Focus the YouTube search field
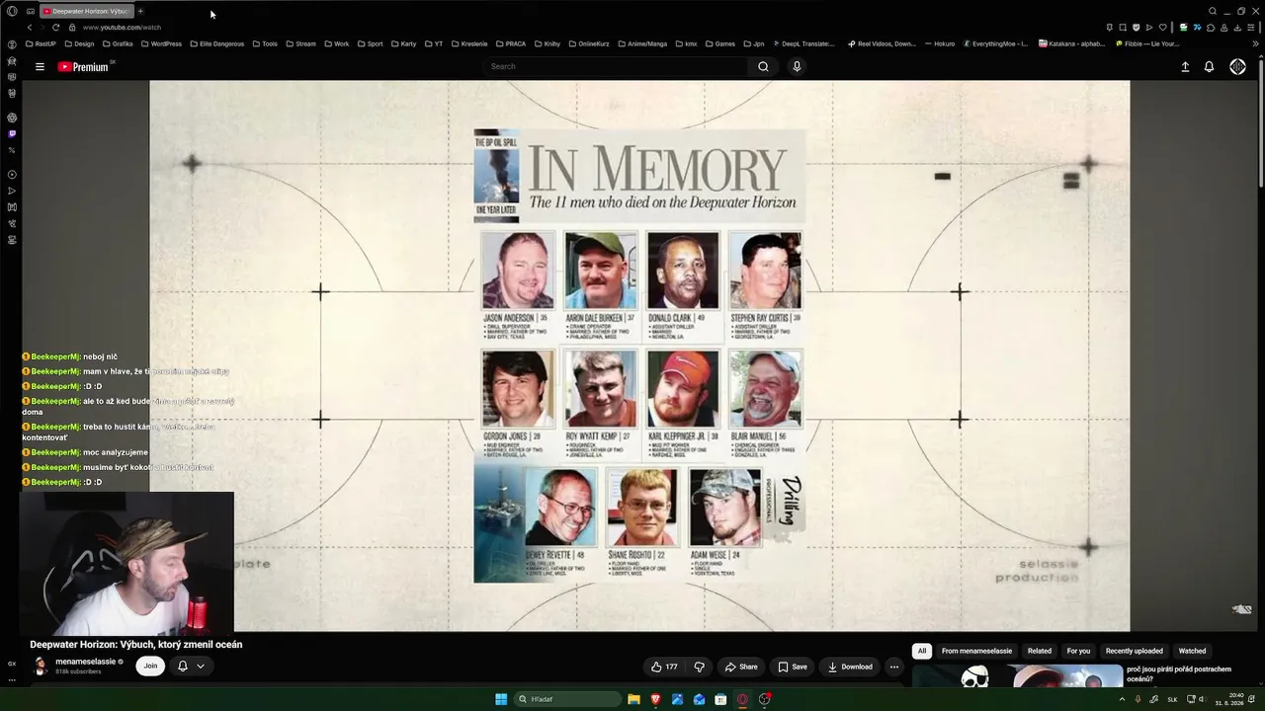Image resolution: width=1265 pixels, height=711 pixels. tap(618, 67)
